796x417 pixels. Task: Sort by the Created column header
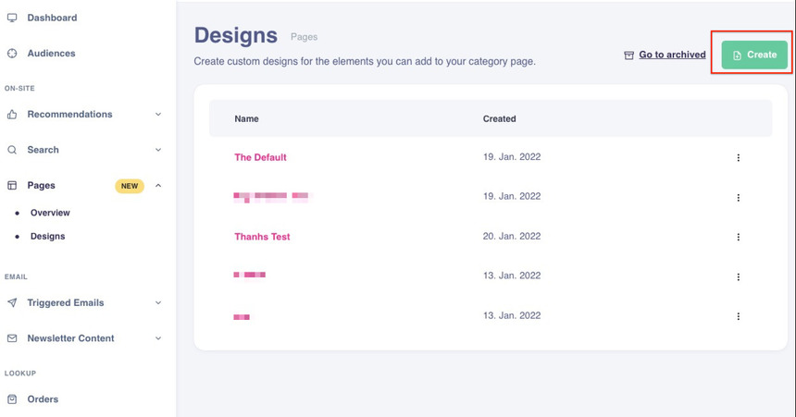(x=499, y=119)
